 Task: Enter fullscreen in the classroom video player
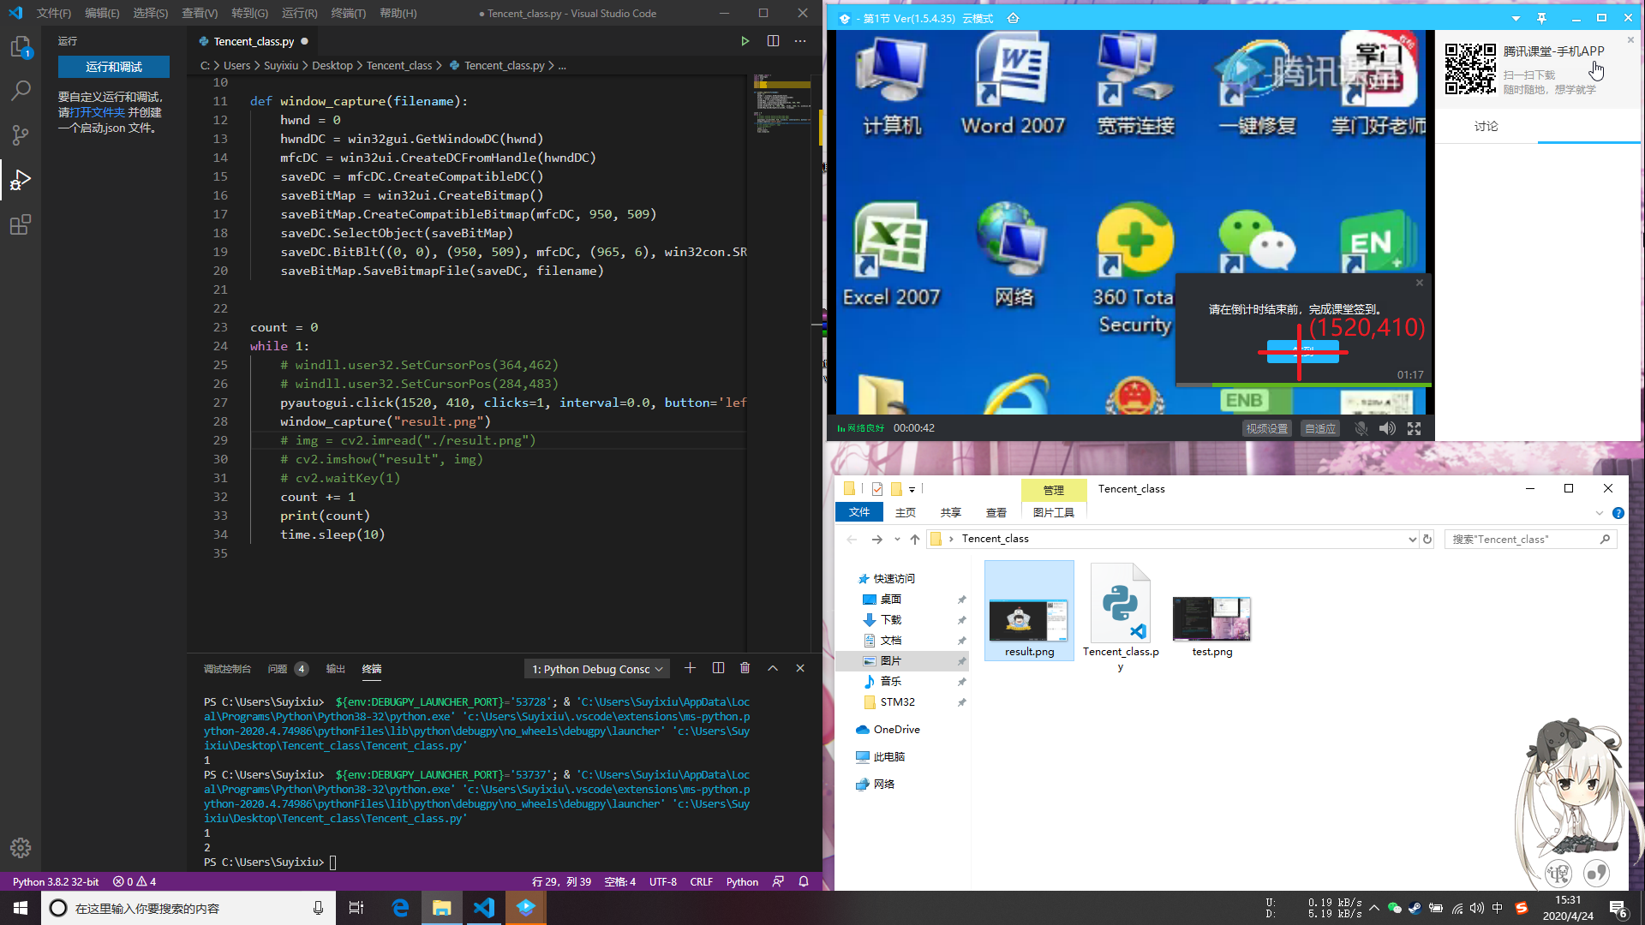[x=1415, y=428]
